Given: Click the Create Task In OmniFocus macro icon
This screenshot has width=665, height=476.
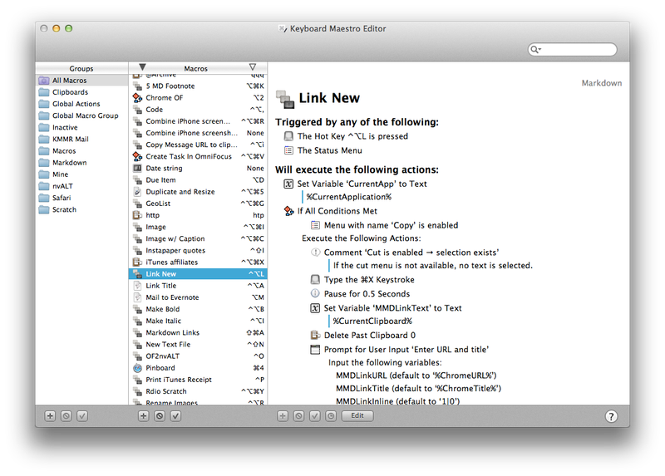Looking at the screenshot, I should coord(137,156).
